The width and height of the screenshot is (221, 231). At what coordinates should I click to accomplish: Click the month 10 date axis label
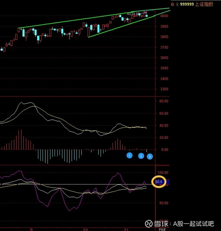point(85,230)
